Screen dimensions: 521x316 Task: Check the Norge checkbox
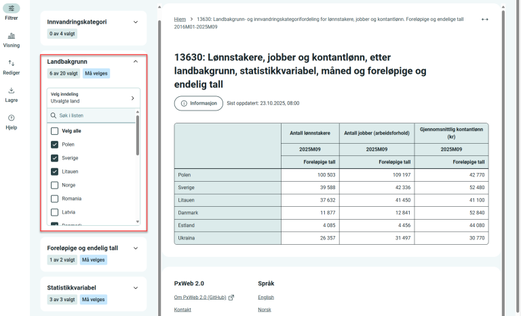pyautogui.click(x=54, y=185)
